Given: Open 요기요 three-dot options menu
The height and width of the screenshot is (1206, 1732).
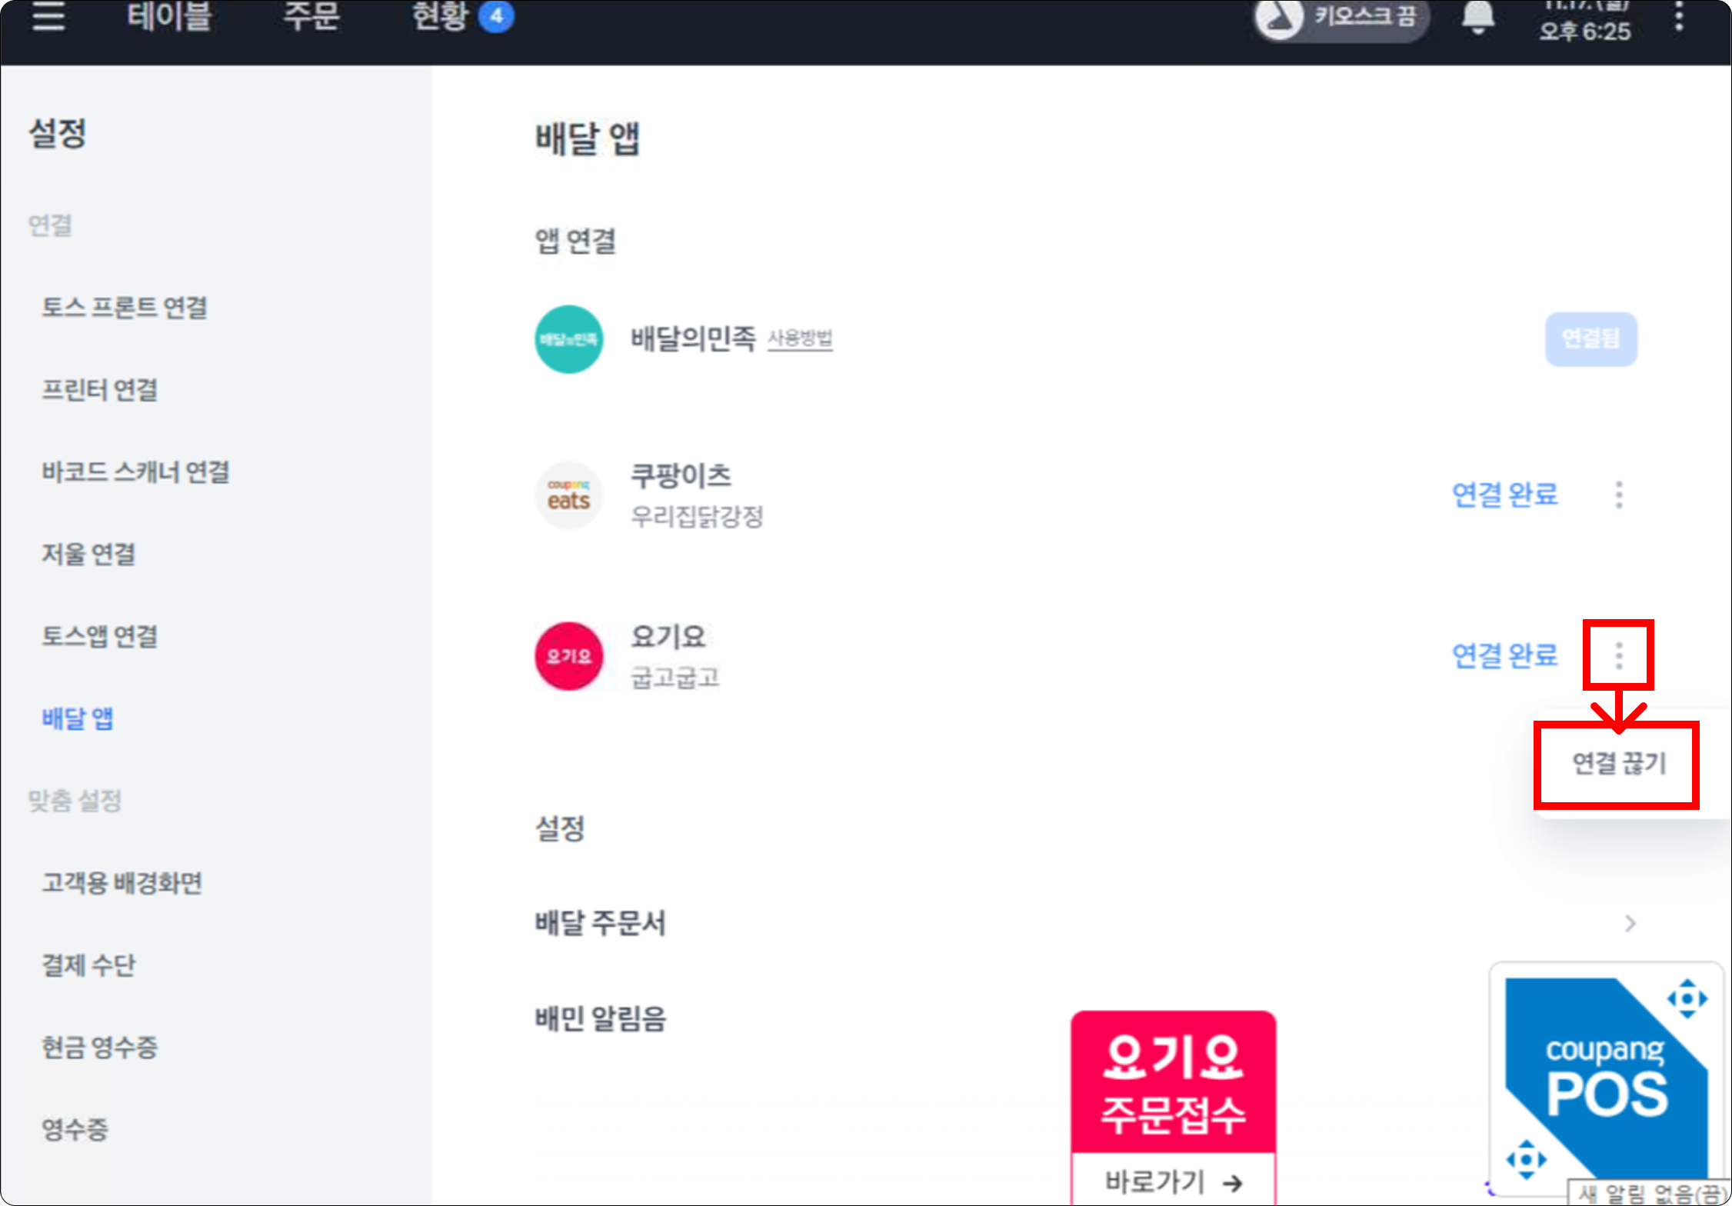Looking at the screenshot, I should pos(1618,655).
